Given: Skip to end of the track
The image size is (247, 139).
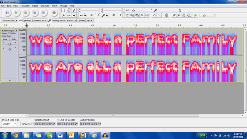Looking at the screenshot, I should pyautogui.click(x=44, y=13).
